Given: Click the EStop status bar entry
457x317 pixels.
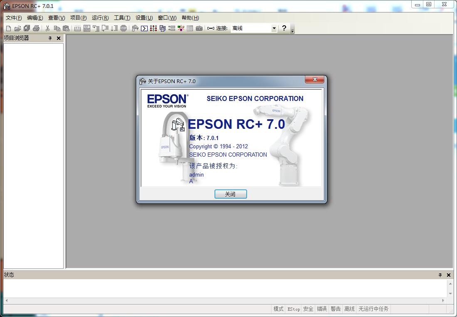Looking at the screenshot, I should (294, 309).
